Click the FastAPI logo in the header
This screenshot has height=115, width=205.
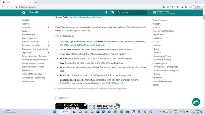tap(24, 13)
